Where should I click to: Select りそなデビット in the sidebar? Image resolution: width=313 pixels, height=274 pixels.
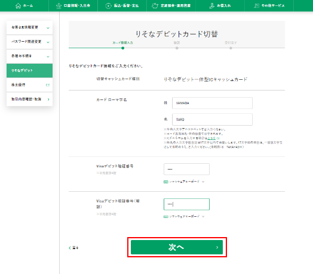[29, 70]
